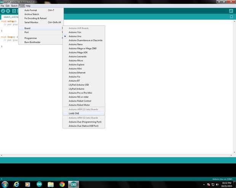Expand the Port submenu

41,32
